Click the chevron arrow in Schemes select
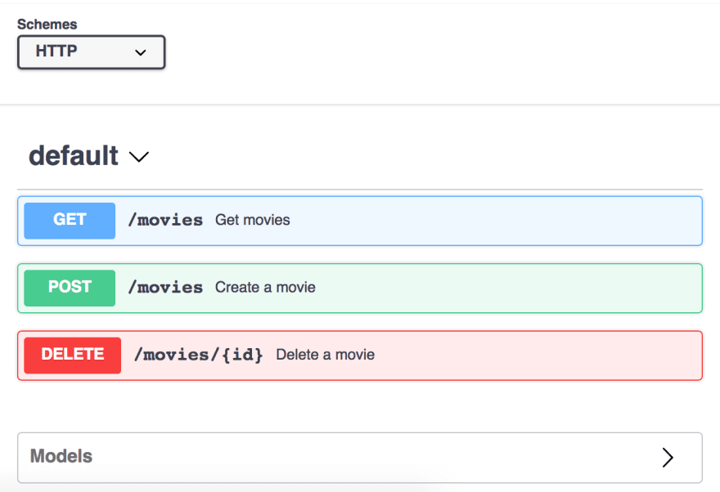 141,52
